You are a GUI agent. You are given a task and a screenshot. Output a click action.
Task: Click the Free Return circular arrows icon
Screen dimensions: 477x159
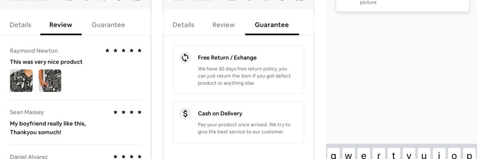(185, 58)
